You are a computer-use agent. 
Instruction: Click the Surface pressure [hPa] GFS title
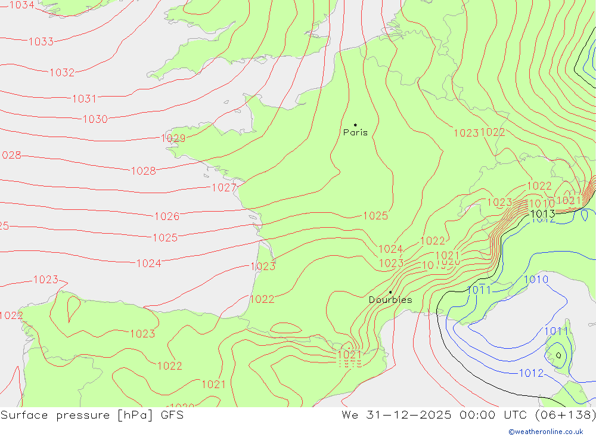92,415
